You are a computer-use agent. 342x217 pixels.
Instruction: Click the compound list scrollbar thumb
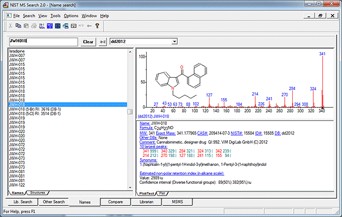point(130,112)
